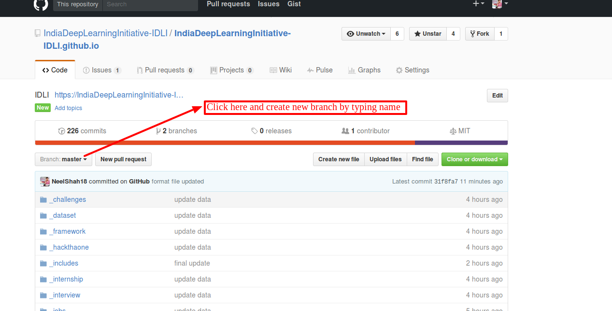Viewport: 612px width, 311px height.
Task: Click Create new file button
Action: pyautogui.click(x=339, y=159)
